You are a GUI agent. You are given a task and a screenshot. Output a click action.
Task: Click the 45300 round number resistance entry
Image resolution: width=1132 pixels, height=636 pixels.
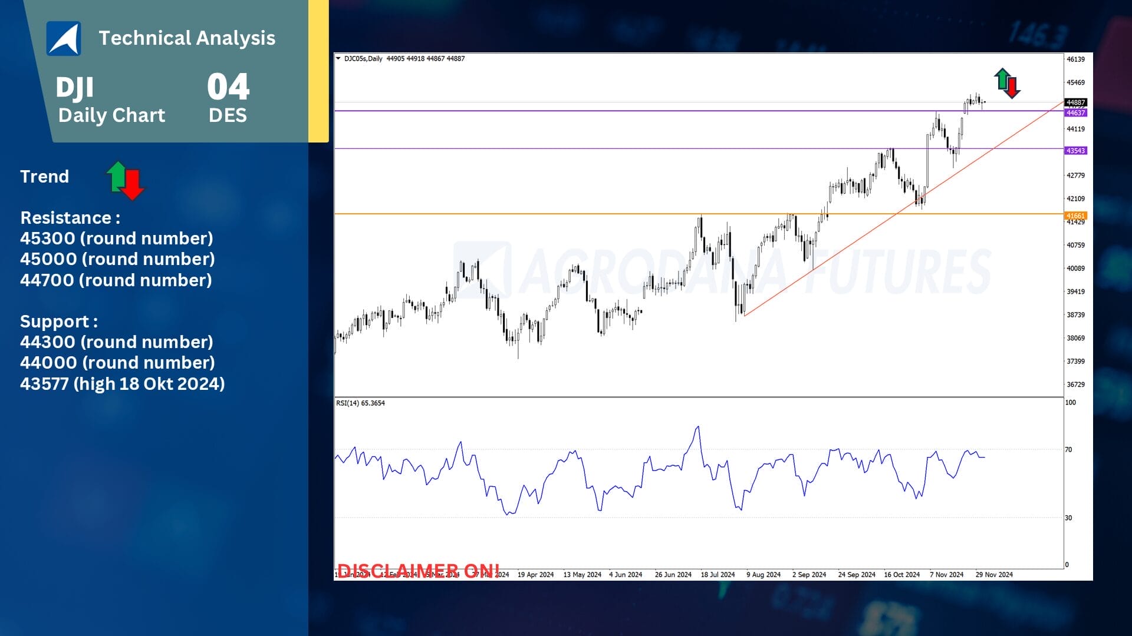click(x=117, y=238)
